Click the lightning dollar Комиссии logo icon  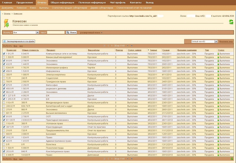tap(6, 23)
